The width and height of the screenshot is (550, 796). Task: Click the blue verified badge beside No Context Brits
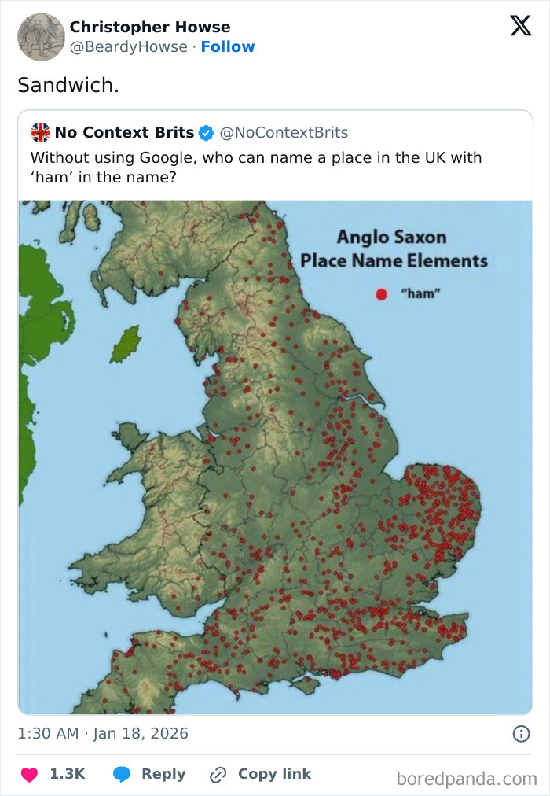[x=206, y=133]
